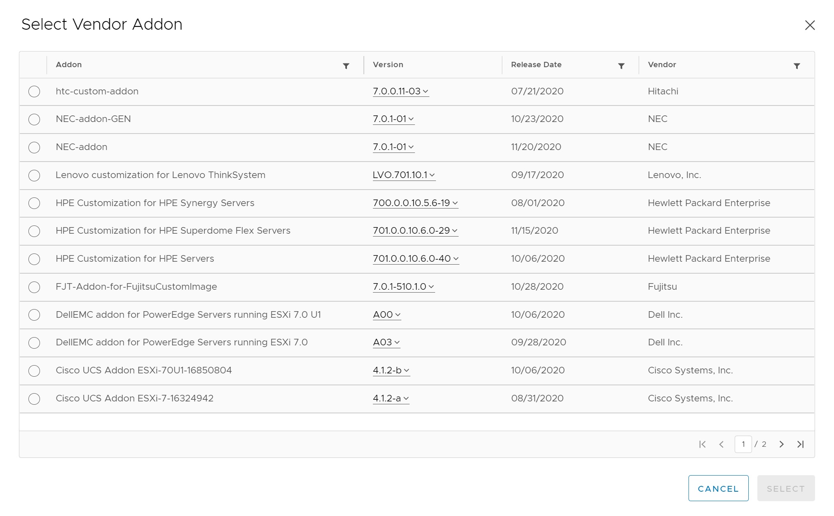Screen dimensions: 834x516
Task: Jump to first page arrow
Action: pyautogui.click(x=703, y=444)
